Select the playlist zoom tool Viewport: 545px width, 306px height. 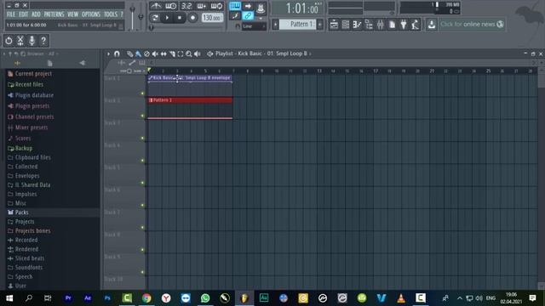tap(189, 54)
